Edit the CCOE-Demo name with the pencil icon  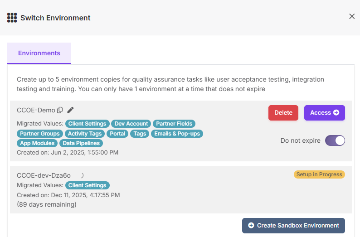point(70,110)
